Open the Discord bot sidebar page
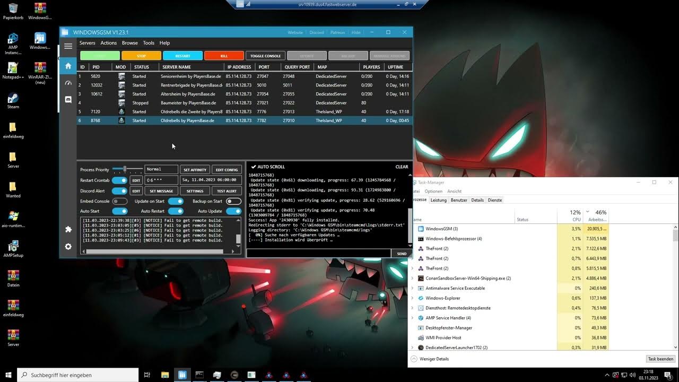The height and width of the screenshot is (382, 679). click(x=68, y=100)
